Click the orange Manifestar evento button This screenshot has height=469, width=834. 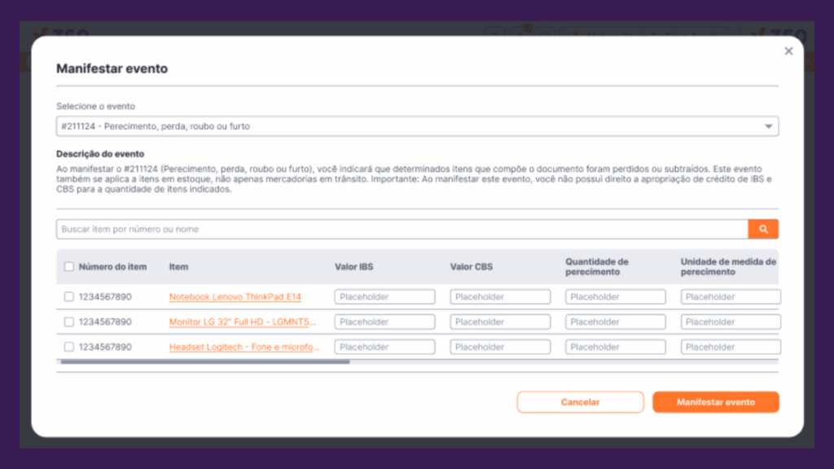tap(715, 402)
